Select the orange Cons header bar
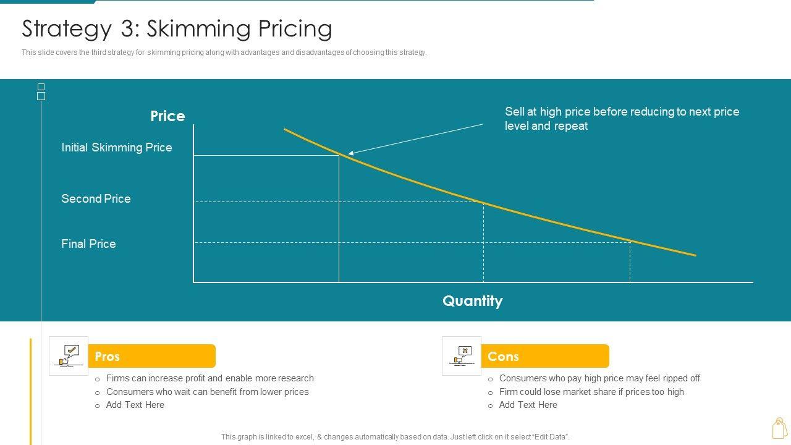This screenshot has height=445, width=791. click(x=545, y=356)
